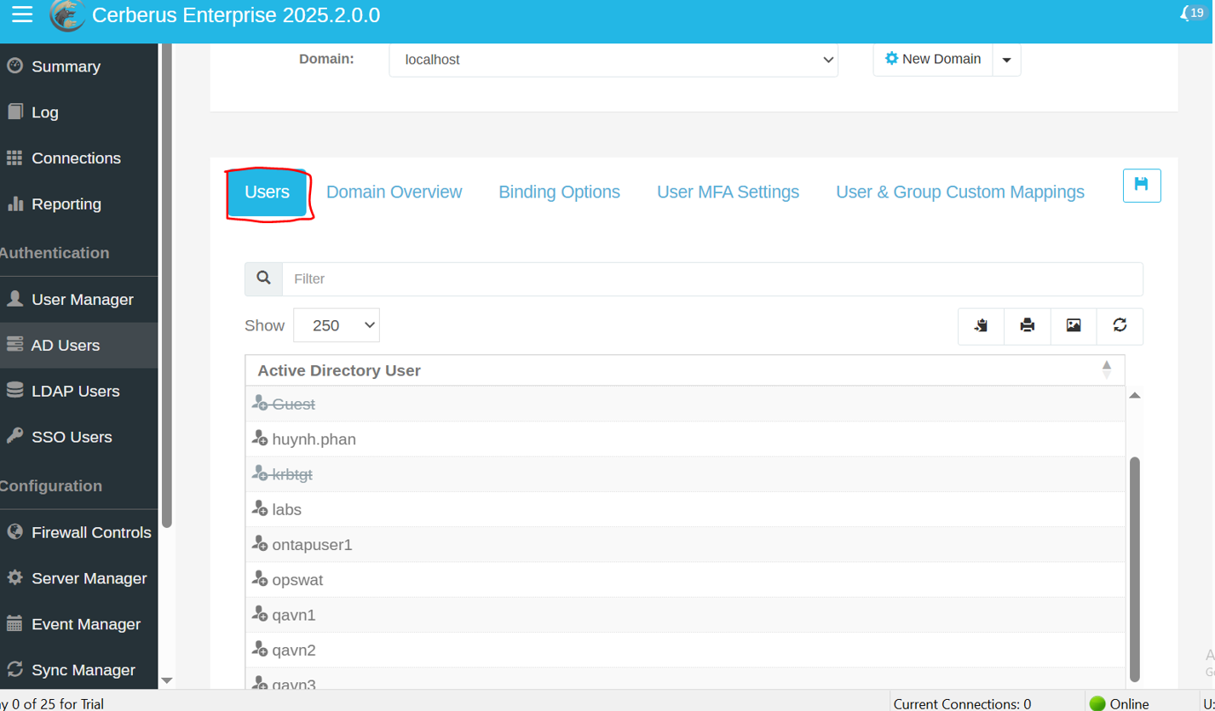Open Firewall Controls
The width and height of the screenshot is (1215, 711).
(x=91, y=533)
